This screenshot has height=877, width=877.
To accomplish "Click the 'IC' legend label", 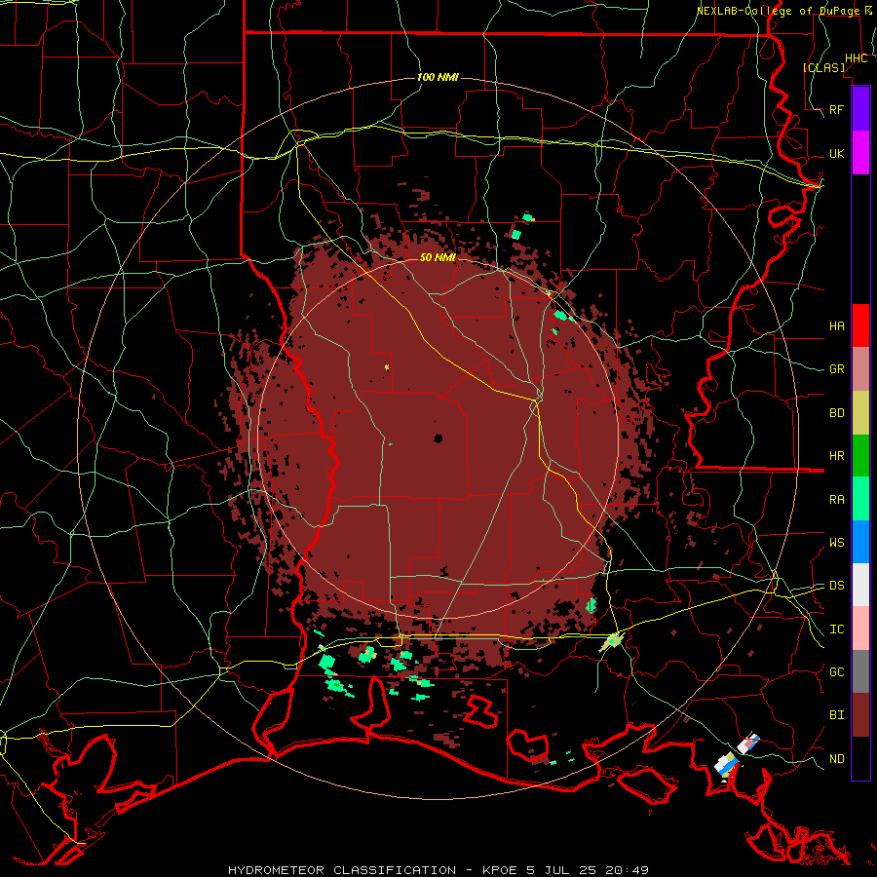I will coord(836,629).
